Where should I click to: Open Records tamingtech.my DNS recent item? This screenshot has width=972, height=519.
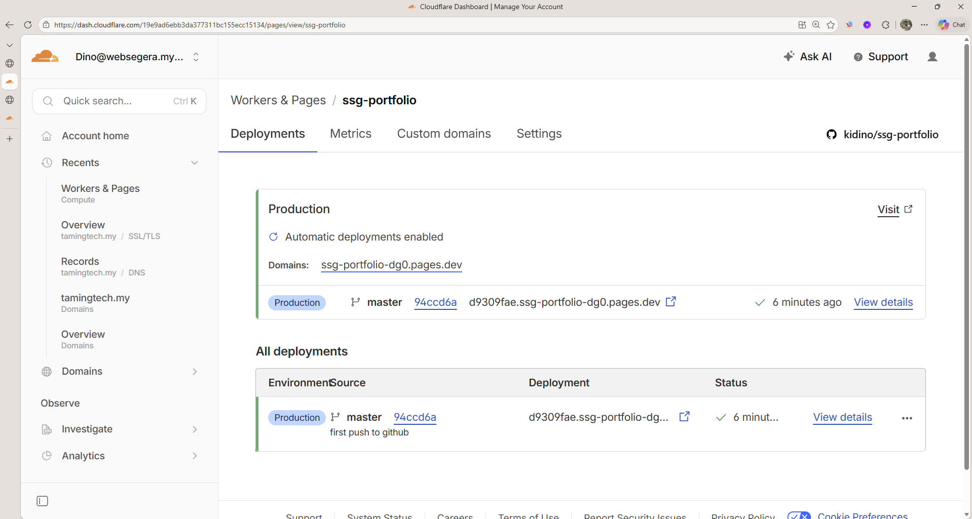coord(103,266)
